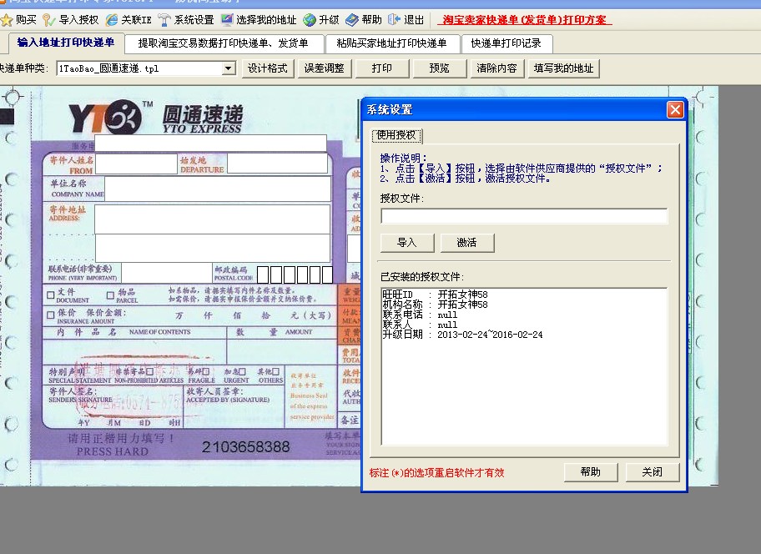Select 选择我的地址 in the toolbar
This screenshot has height=554, width=761.
(x=266, y=20)
